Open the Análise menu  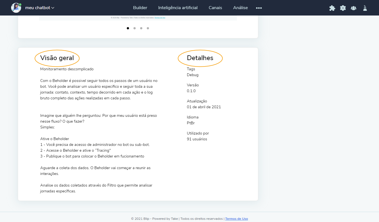(x=241, y=8)
